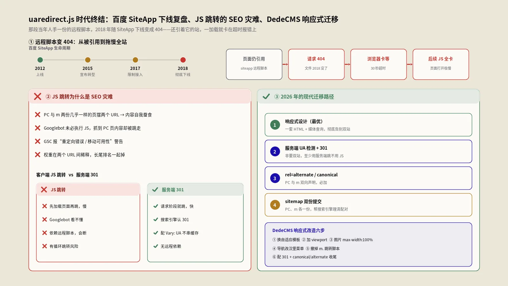
Task: Click the 上线 label under 2012
Action: click(40, 75)
